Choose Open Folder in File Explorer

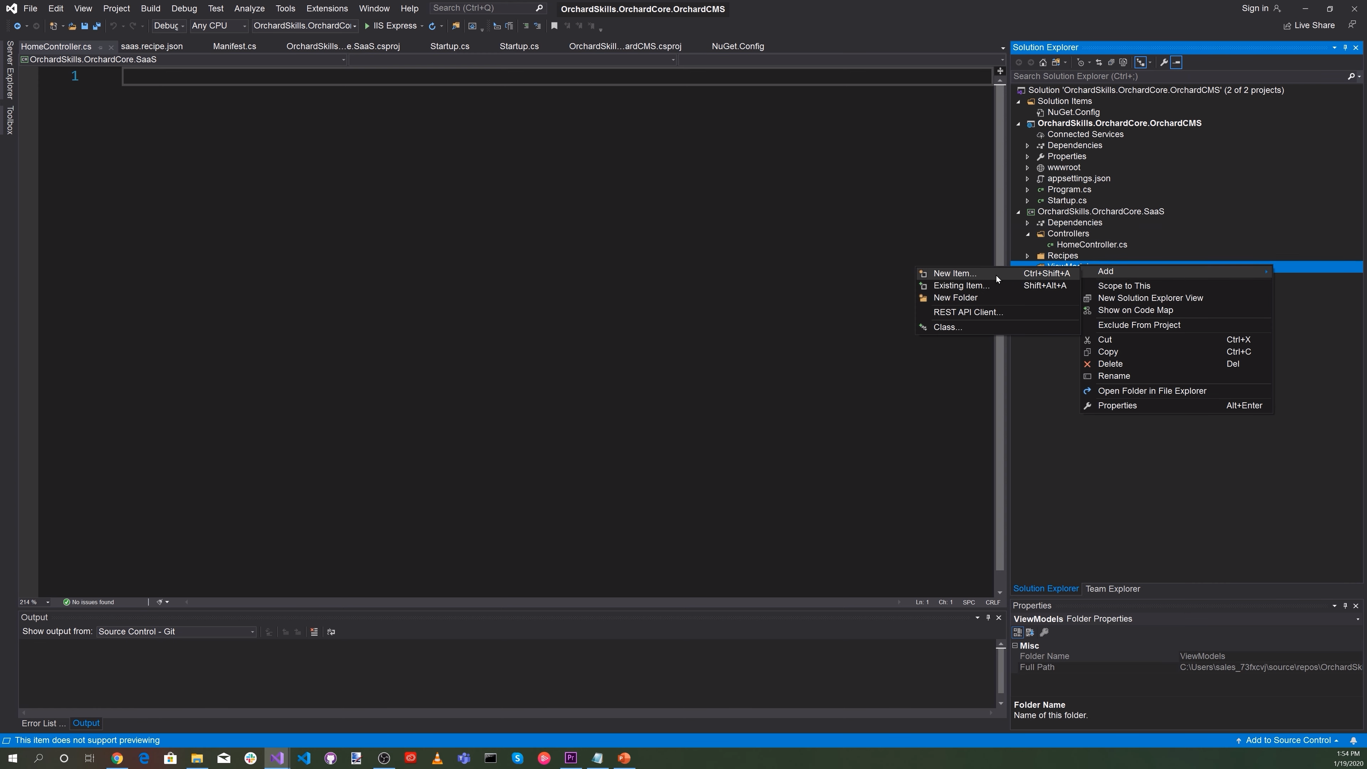1177,391
